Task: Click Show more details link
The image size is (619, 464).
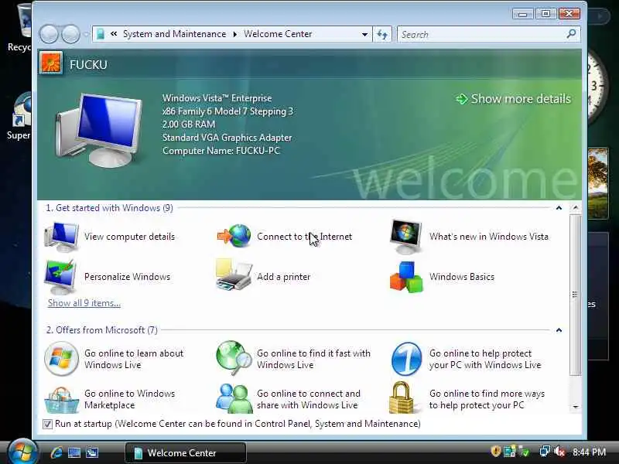Action: click(513, 99)
